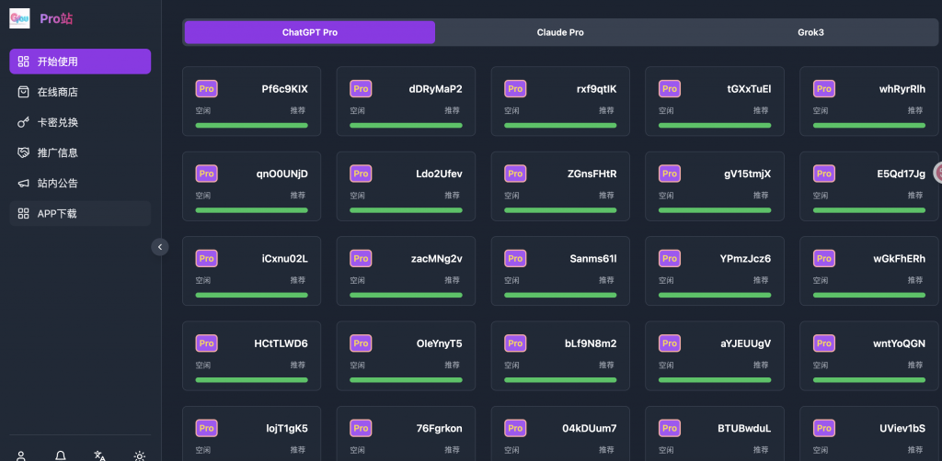Viewport: 942px width, 461px height.
Task: Switch to the Grok3 tab
Action: (810, 32)
